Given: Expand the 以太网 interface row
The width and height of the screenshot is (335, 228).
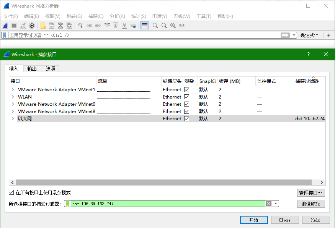Looking at the screenshot, I should pyautogui.click(x=13, y=119).
